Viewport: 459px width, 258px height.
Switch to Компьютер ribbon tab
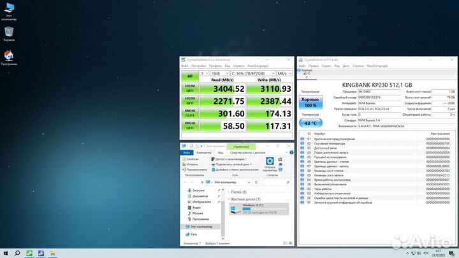[x=204, y=153]
